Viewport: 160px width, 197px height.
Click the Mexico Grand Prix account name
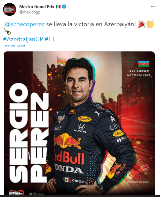[37, 6]
